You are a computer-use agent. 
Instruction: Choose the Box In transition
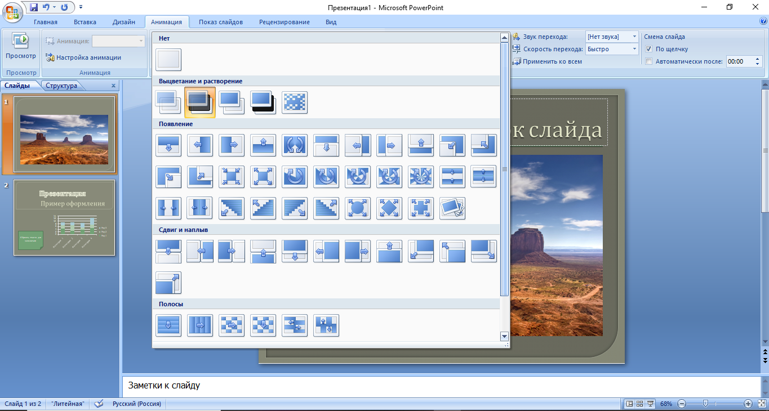(x=232, y=177)
